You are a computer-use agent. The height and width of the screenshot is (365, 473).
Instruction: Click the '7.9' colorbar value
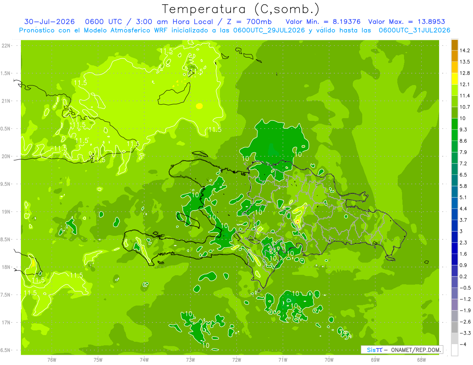(464, 152)
